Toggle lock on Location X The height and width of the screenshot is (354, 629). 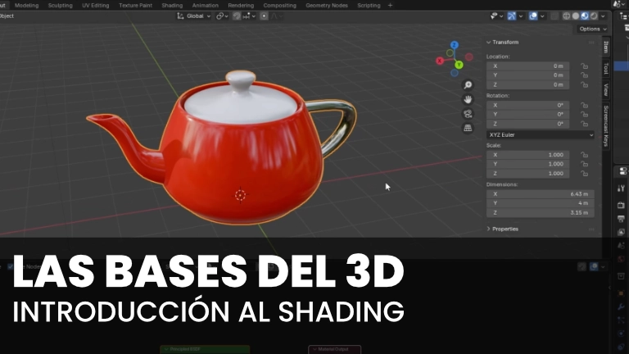pyautogui.click(x=585, y=66)
